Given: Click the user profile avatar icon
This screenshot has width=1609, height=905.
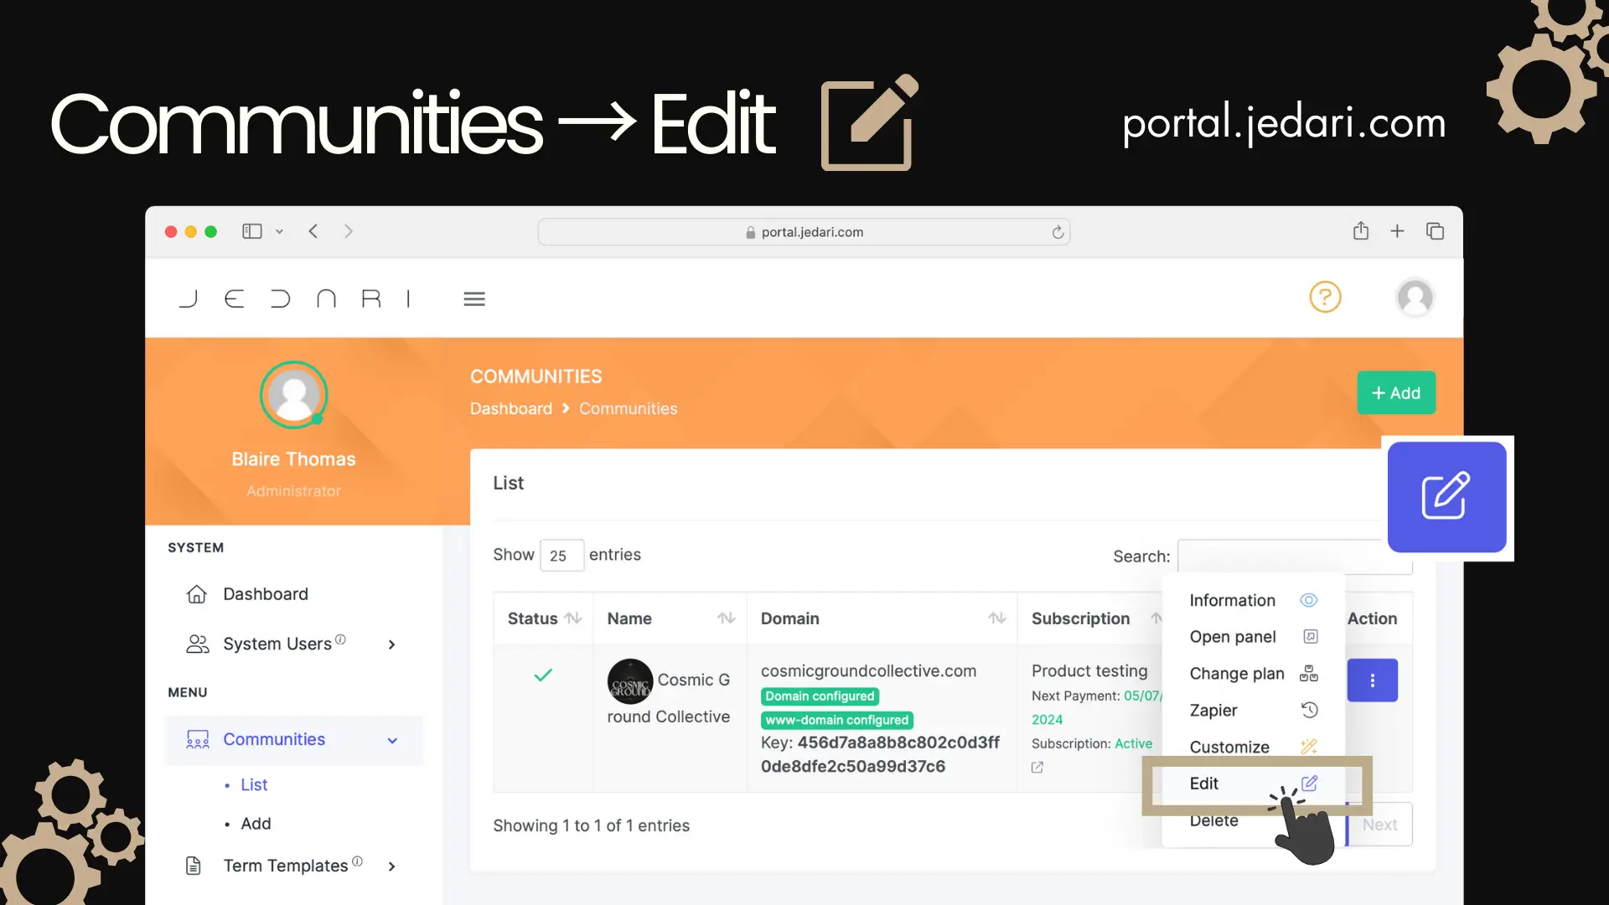Looking at the screenshot, I should (1415, 296).
